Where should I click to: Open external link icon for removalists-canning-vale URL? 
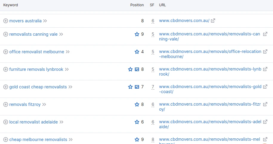[x=265, y=34]
